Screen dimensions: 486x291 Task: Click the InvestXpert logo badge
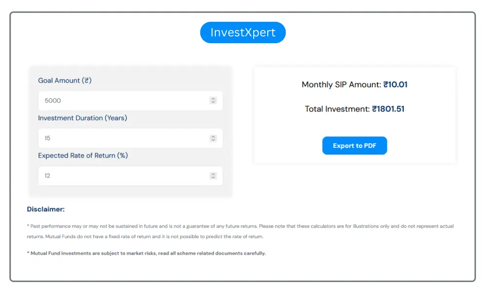click(x=243, y=32)
